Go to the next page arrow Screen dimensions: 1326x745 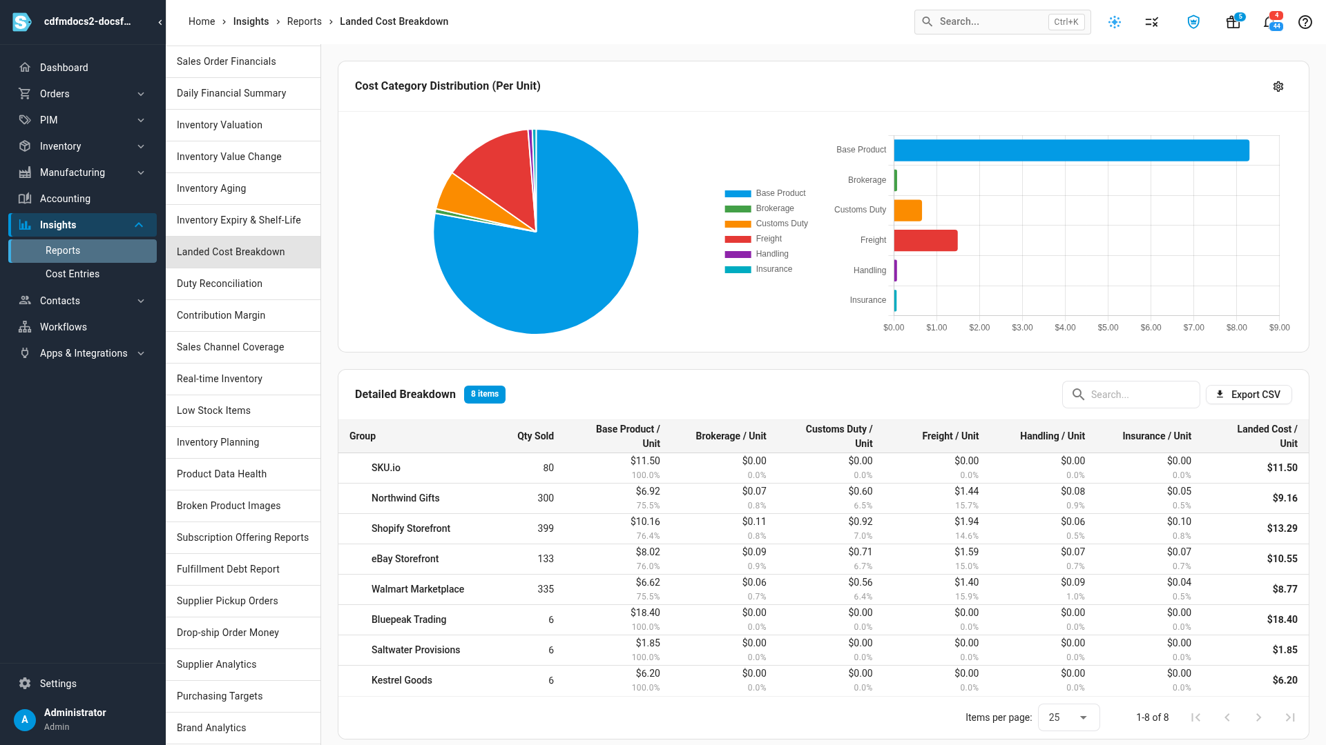click(x=1258, y=717)
